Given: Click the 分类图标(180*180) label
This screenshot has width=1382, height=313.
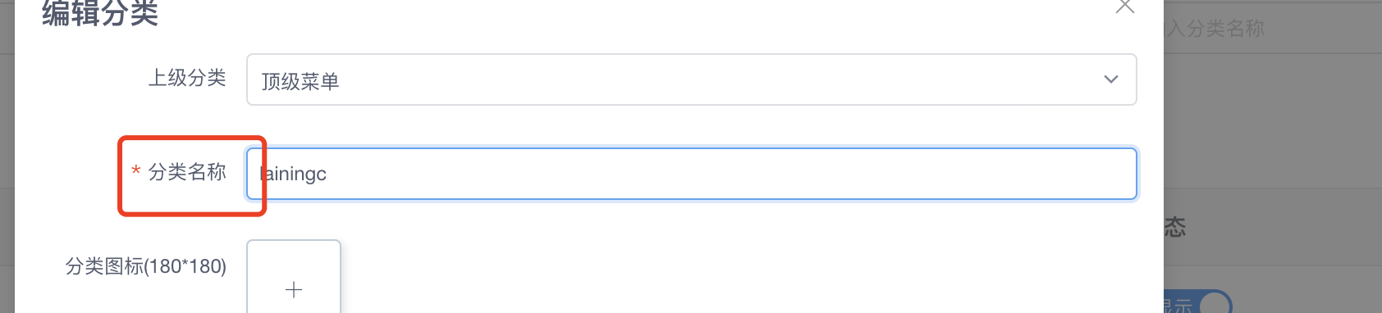Looking at the screenshot, I should point(146,266).
